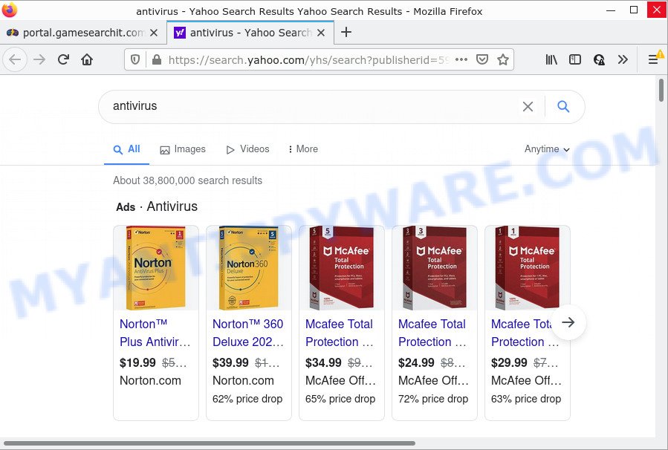Toggle the sidebar view
The height and width of the screenshot is (450, 668).
(574, 59)
